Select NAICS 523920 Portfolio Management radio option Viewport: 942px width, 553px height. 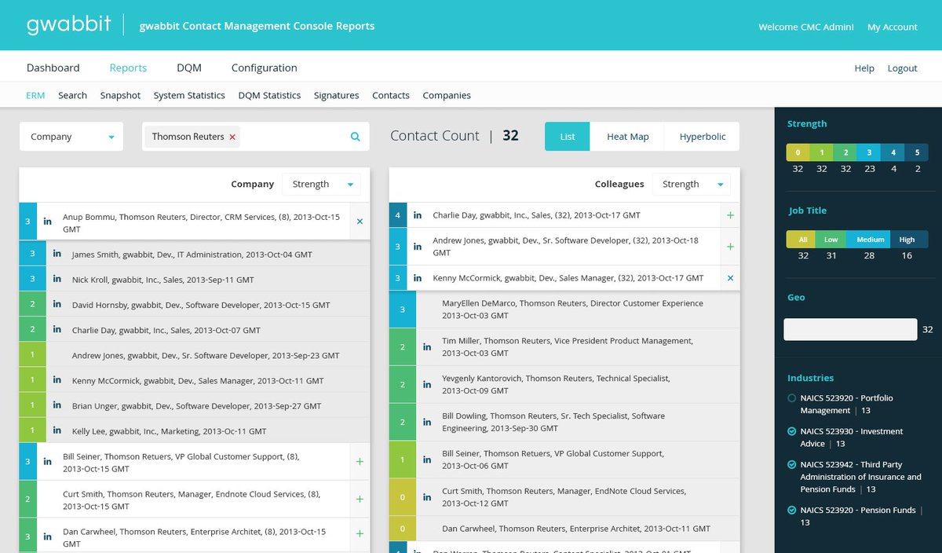792,398
